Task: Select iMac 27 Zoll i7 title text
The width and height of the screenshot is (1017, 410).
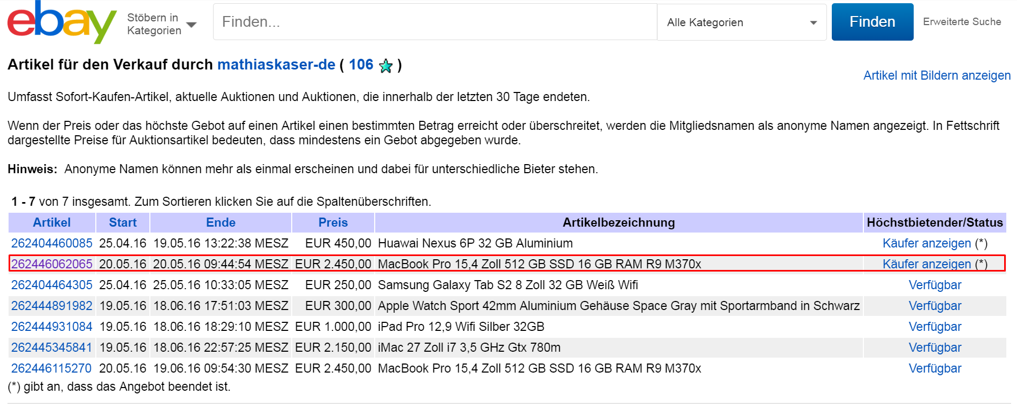Action: tap(469, 347)
